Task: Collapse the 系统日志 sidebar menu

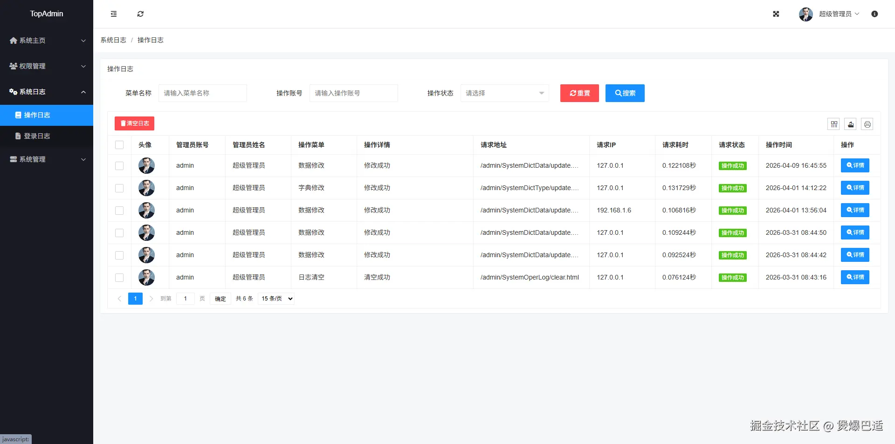Action: tap(47, 92)
